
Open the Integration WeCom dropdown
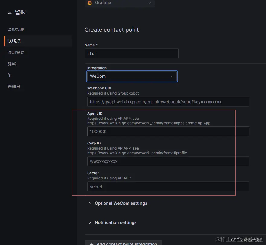pos(132,76)
